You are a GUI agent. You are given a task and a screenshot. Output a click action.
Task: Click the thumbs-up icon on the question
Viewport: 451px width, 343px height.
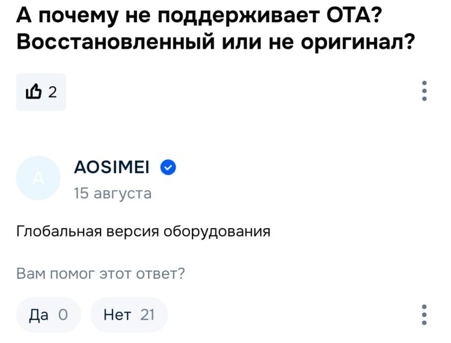coord(34,92)
